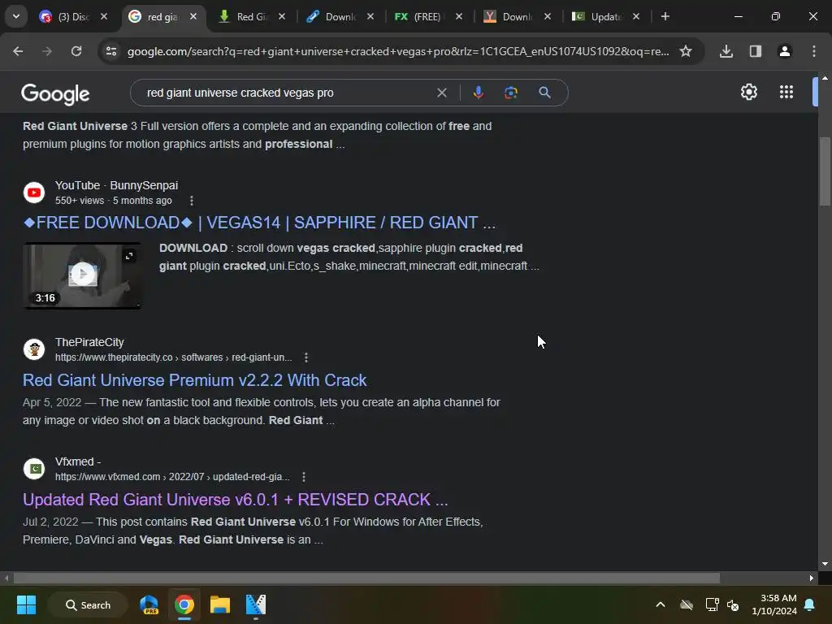Click the scroll right arrow
Screen dimensions: 832x624
tap(812, 578)
